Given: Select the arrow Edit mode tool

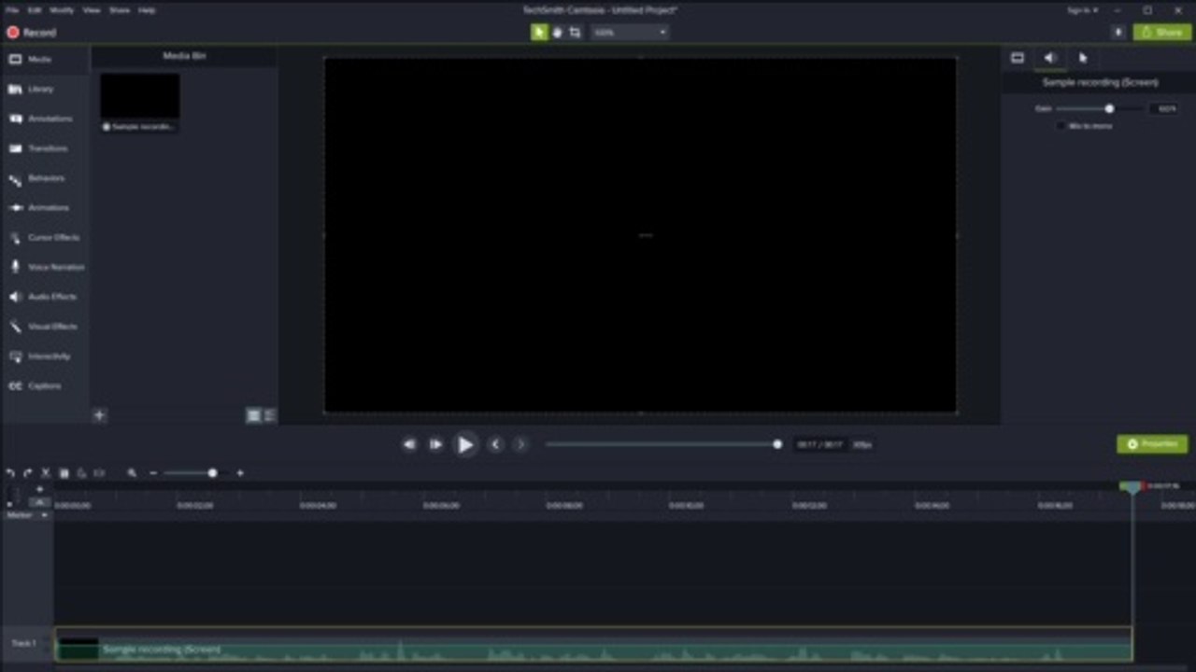Looking at the screenshot, I should (x=539, y=32).
